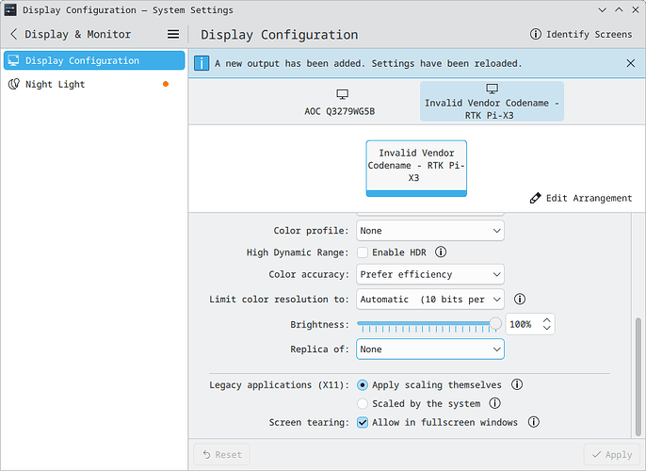The height and width of the screenshot is (471, 646).
Task: Click the Invalid Vendor screen preview box
Action: point(416,168)
